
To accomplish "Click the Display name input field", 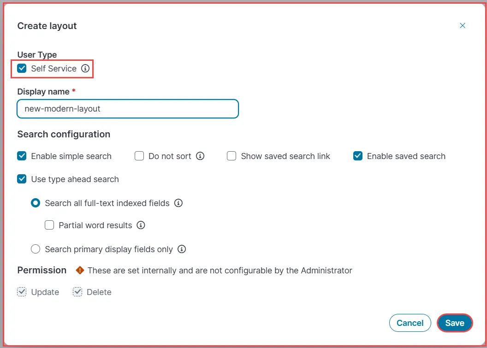I will click(x=128, y=109).
